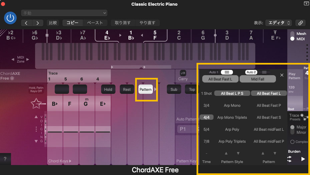The width and height of the screenshot is (310, 175).
Task: Click the All Beat L slot
Action: click(220, 79)
